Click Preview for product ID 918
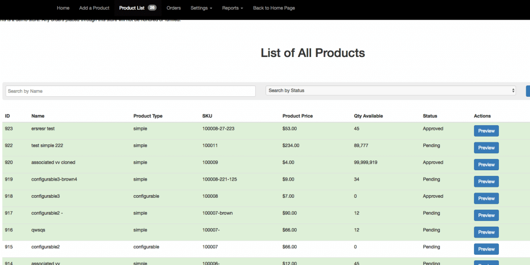530x265 pixels. pos(486,199)
